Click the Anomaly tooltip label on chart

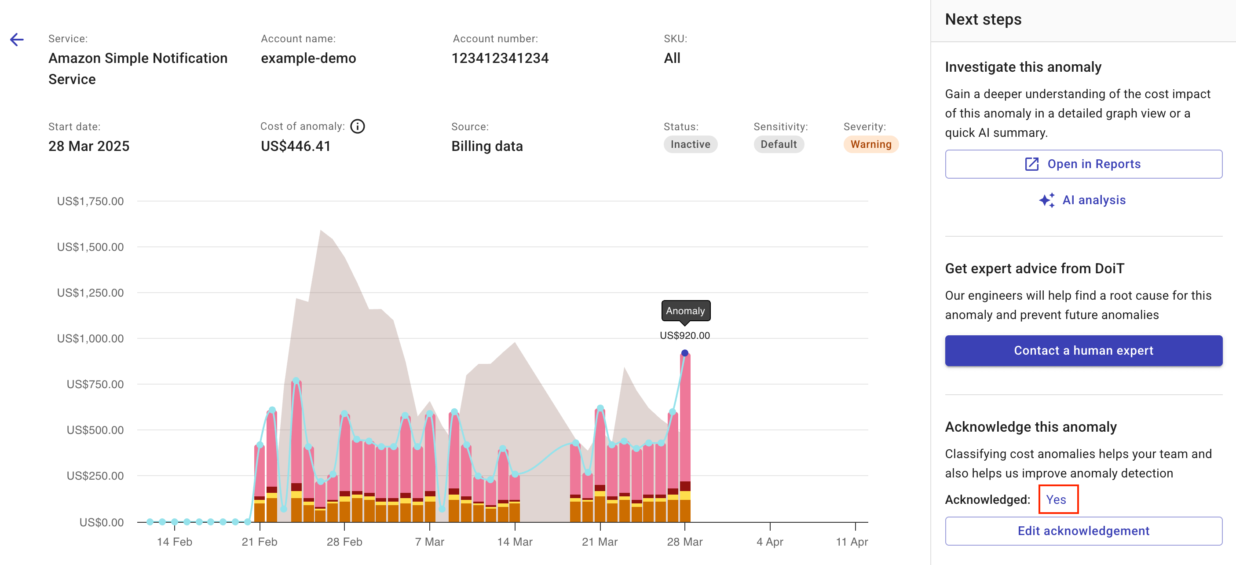(x=685, y=311)
